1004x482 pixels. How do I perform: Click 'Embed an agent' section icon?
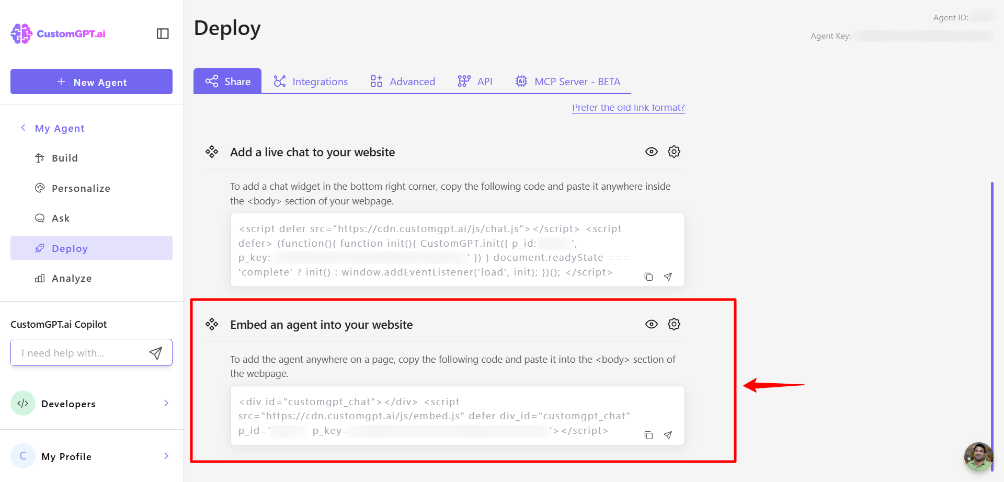(212, 324)
